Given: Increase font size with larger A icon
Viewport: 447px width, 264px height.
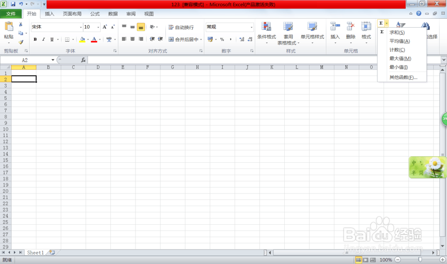Looking at the screenshot, I should point(105,27).
